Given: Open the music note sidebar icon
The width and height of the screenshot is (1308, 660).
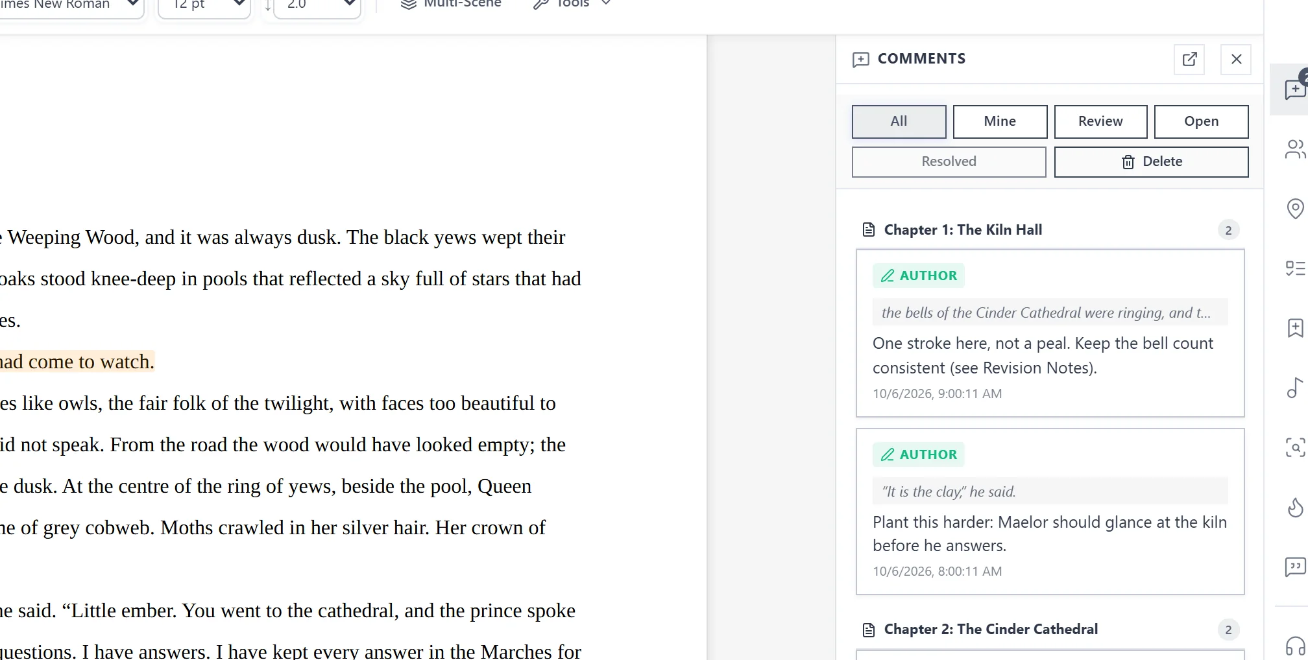Looking at the screenshot, I should point(1295,388).
